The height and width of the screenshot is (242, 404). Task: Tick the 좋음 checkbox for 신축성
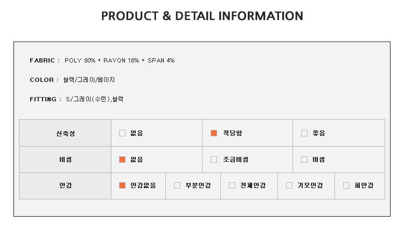(x=304, y=133)
